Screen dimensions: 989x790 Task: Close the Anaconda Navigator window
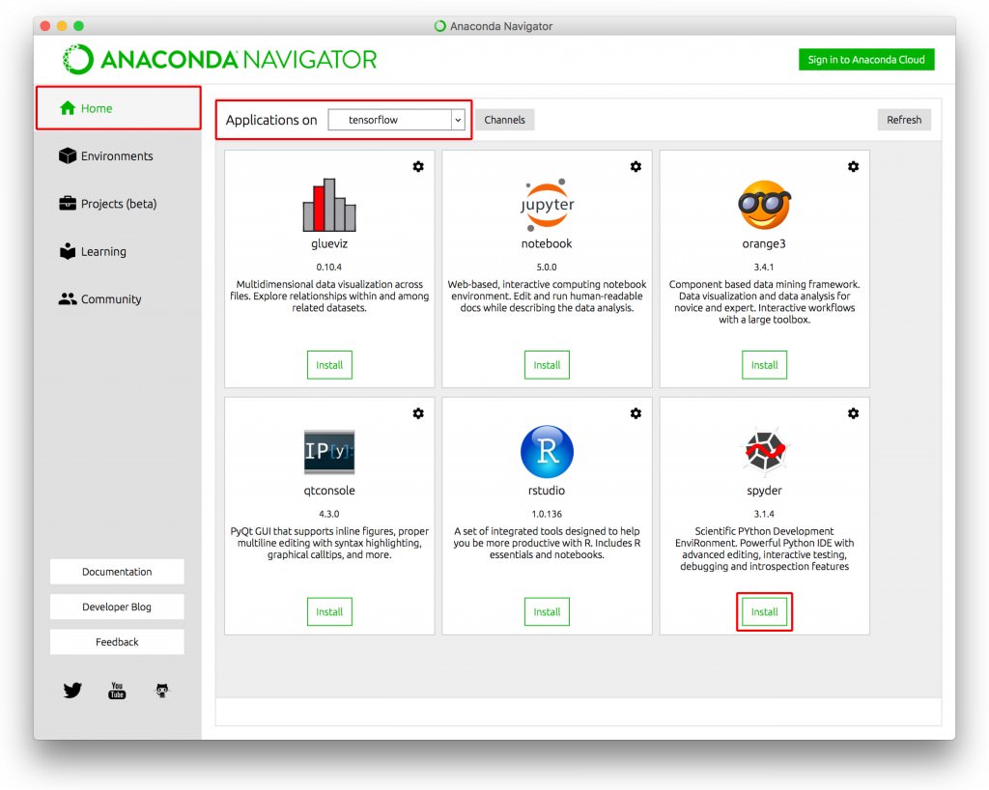[45, 26]
